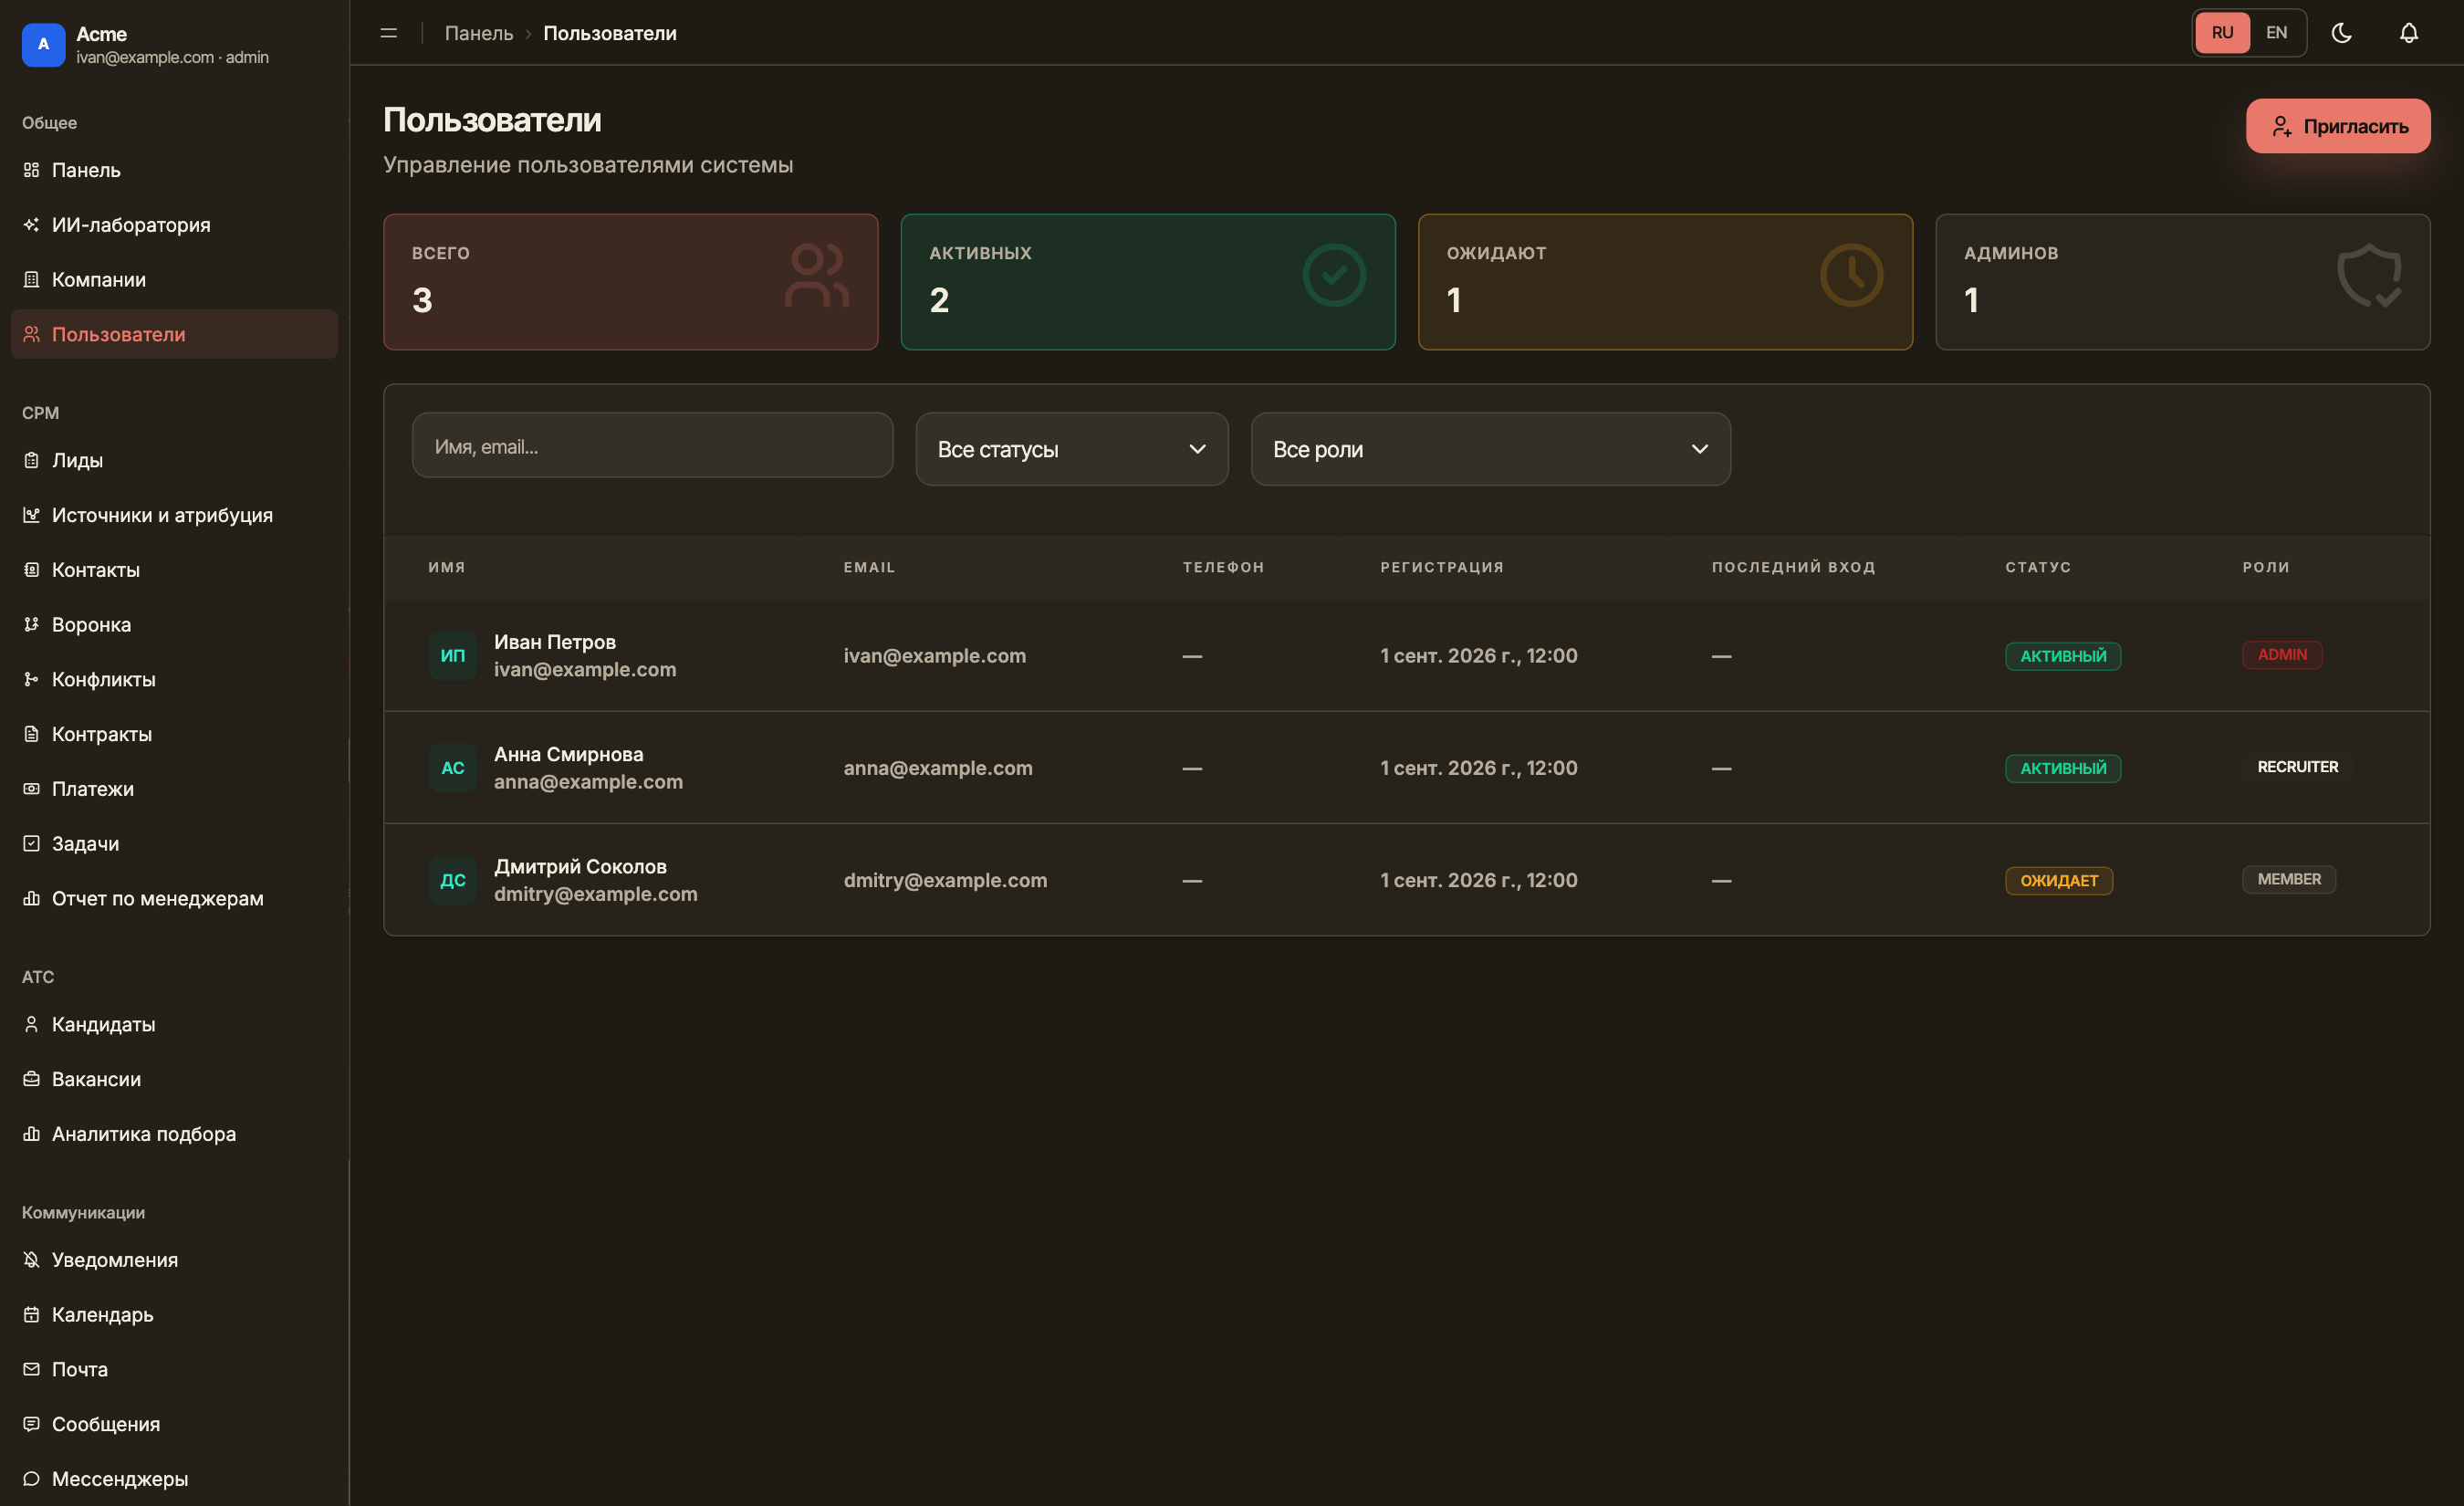
Task: Click the Пригласить button
Action: [x=2338, y=126]
